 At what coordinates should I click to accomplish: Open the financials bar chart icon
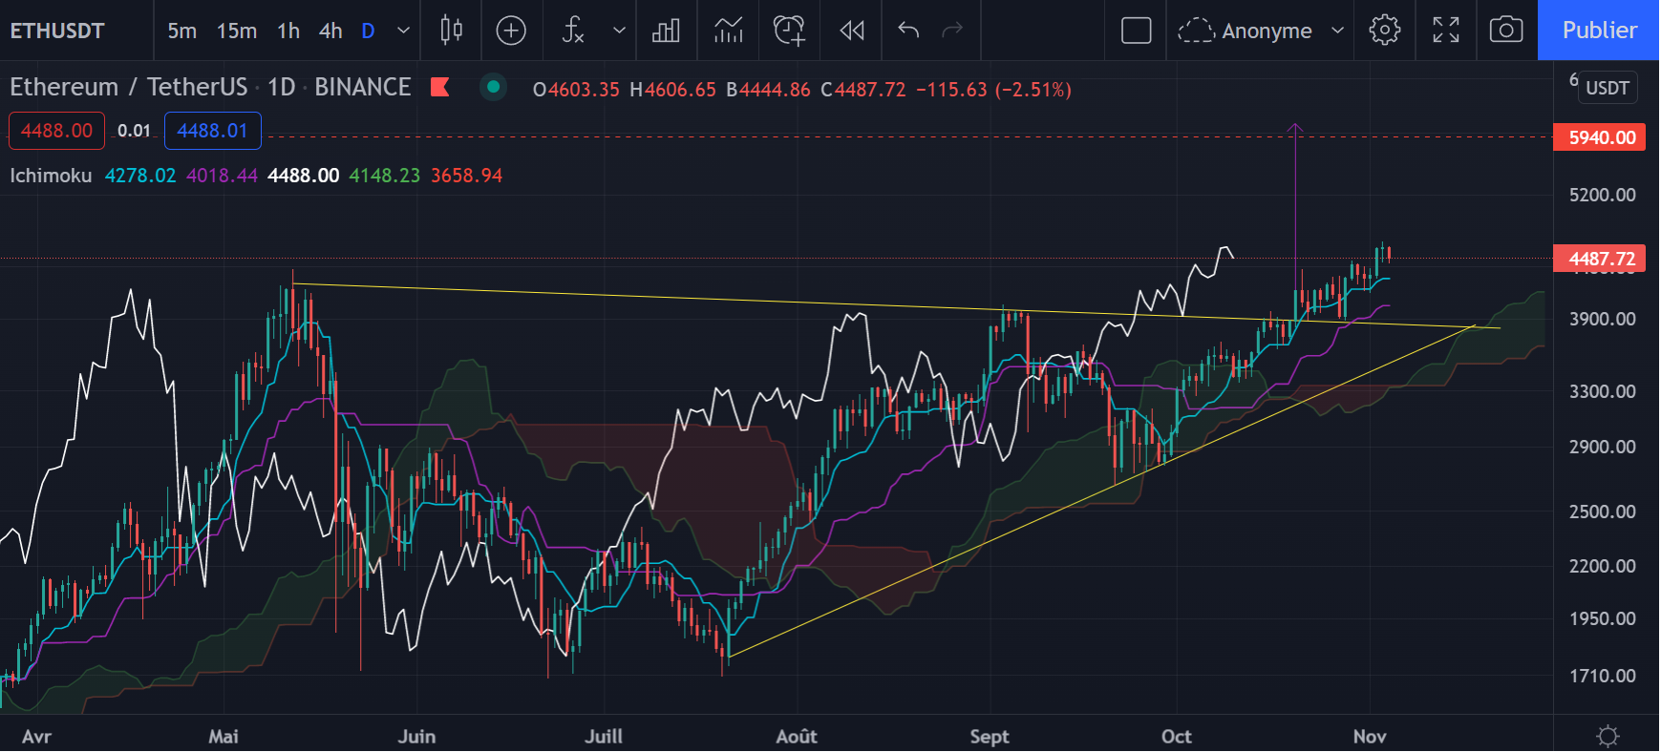coord(666,31)
